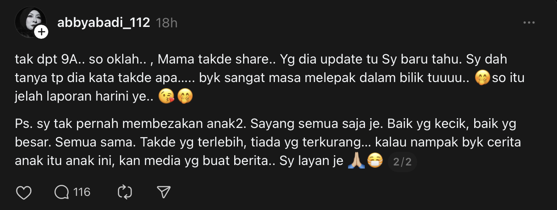Open the post via the 18h timestamp
The height and width of the screenshot is (210, 557).
167,23
